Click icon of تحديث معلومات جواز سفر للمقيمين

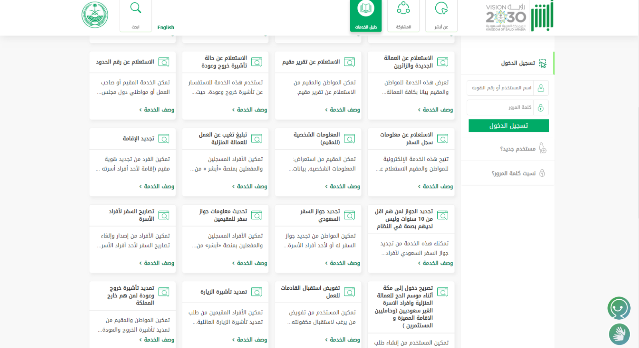(256, 216)
